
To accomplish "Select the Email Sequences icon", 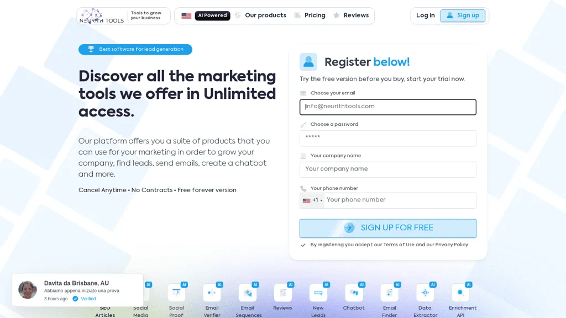I will tap(248, 293).
